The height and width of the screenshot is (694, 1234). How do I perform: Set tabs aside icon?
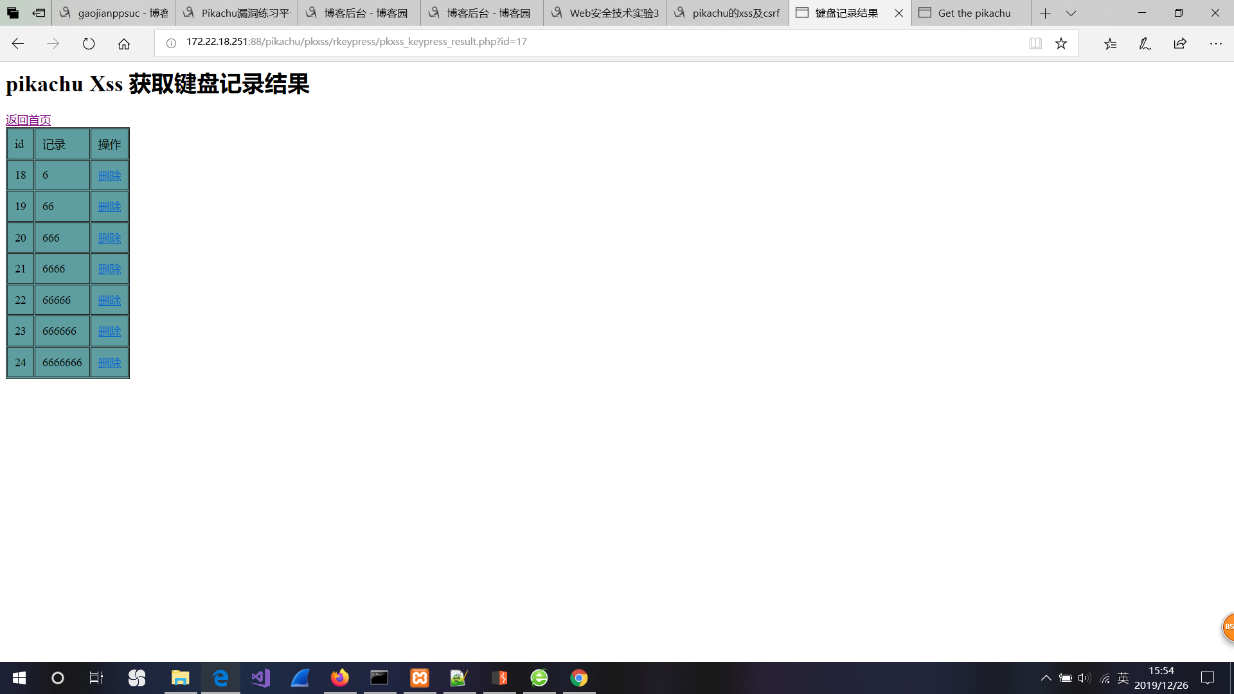point(39,13)
